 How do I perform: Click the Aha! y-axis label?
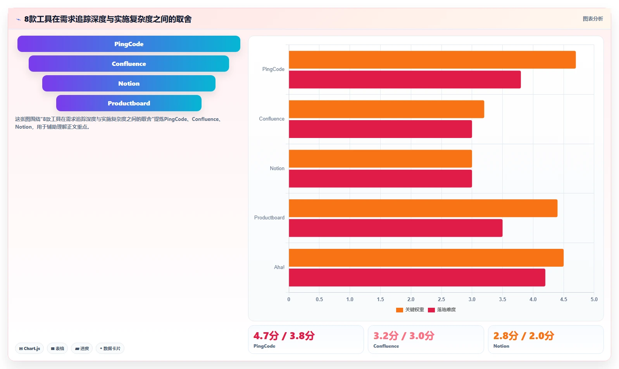pyautogui.click(x=279, y=267)
